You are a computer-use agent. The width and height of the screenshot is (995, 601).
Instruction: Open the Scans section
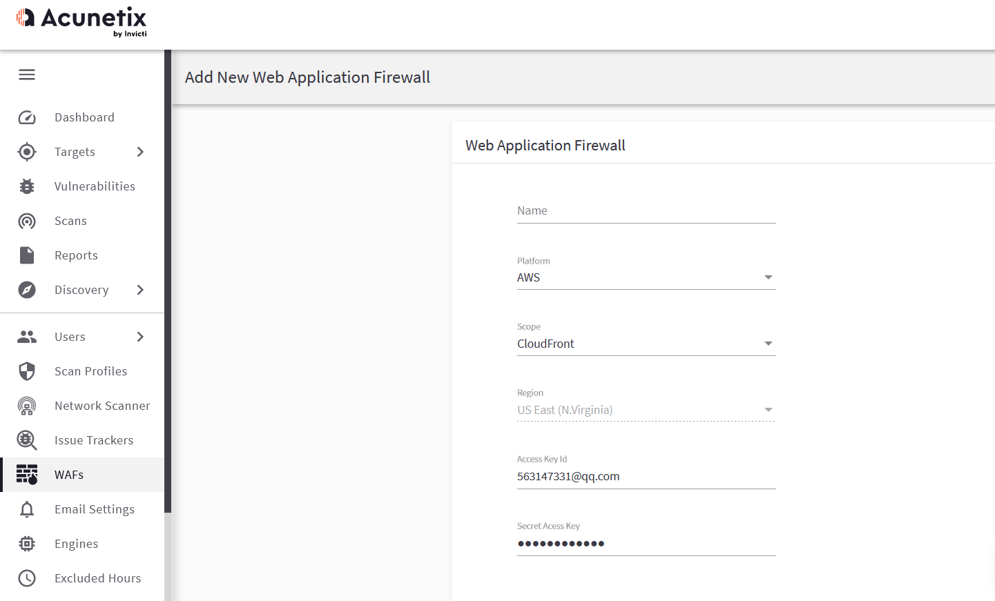click(82, 221)
